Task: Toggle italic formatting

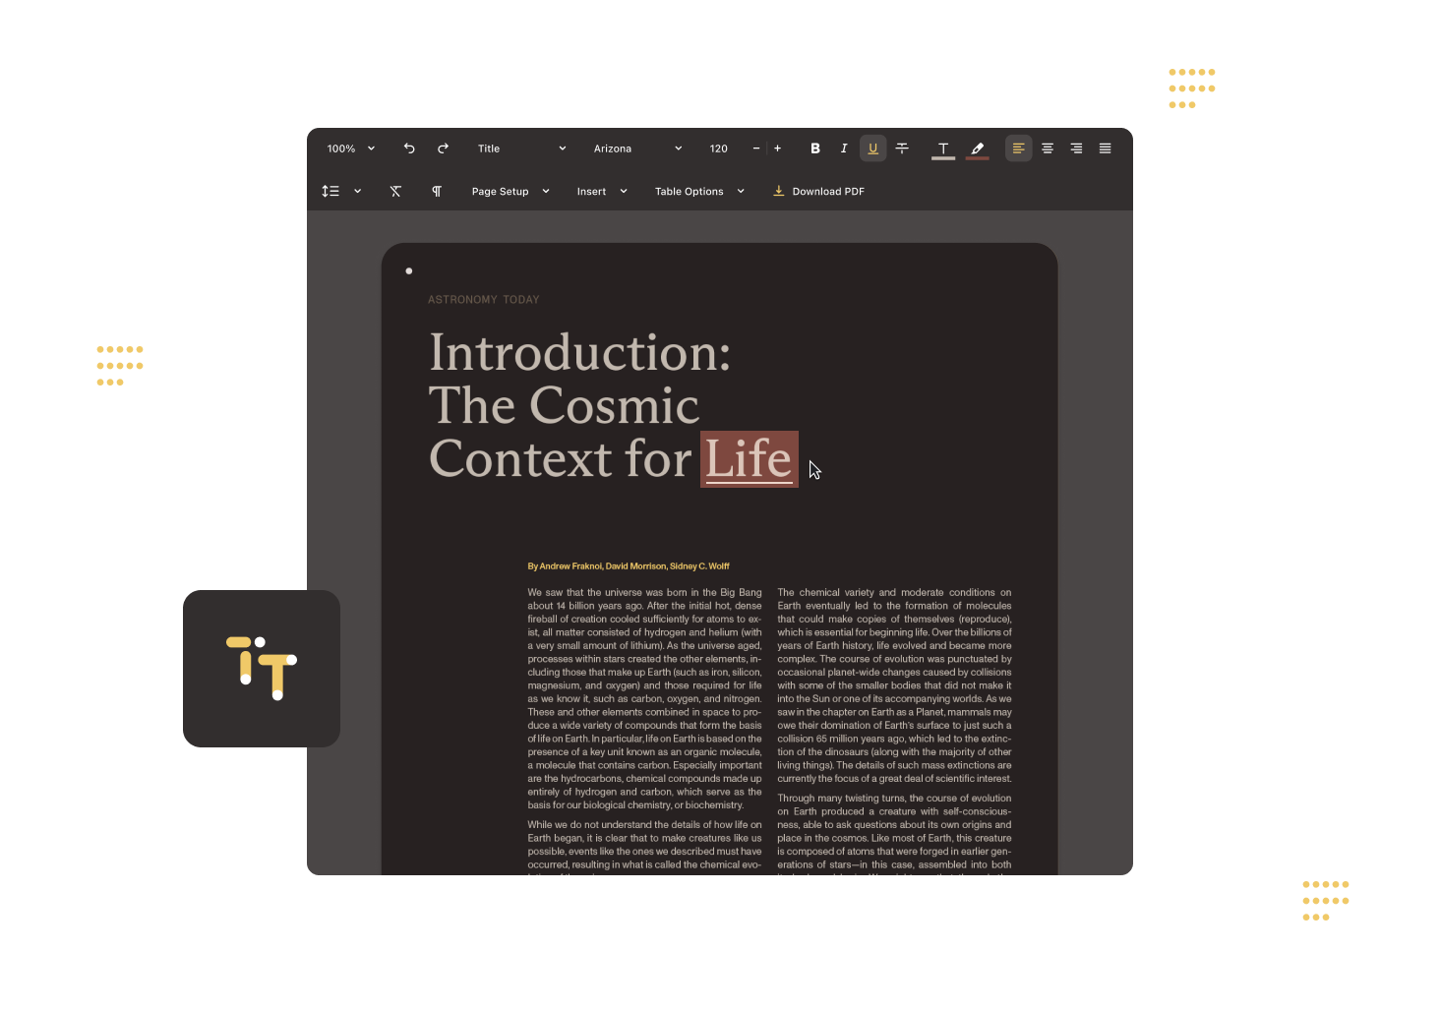Action: [x=844, y=148]
